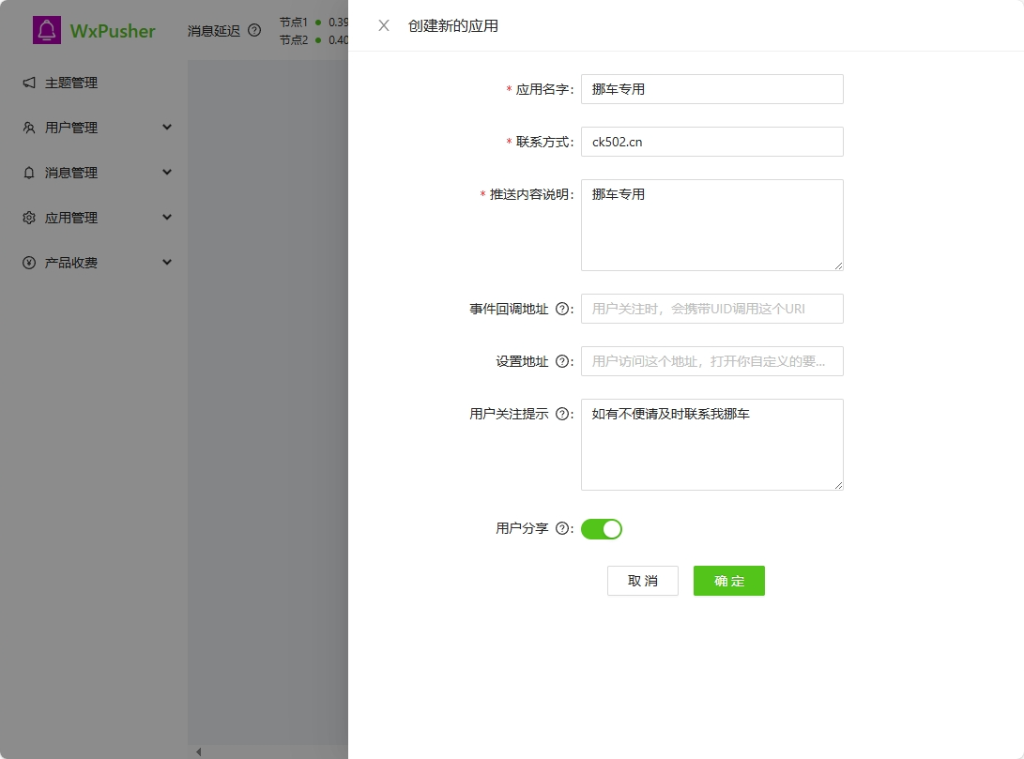Click the 取消 button
Image resolution: width=1024 pixels, height=759 pixels.
[x=643, y=581]
